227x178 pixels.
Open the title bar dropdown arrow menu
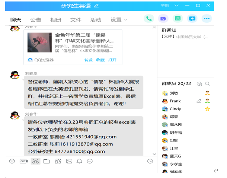click(176, 6)
